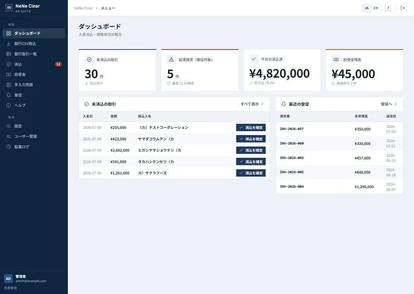Select invoice INV-2026-002

point(292,172)
